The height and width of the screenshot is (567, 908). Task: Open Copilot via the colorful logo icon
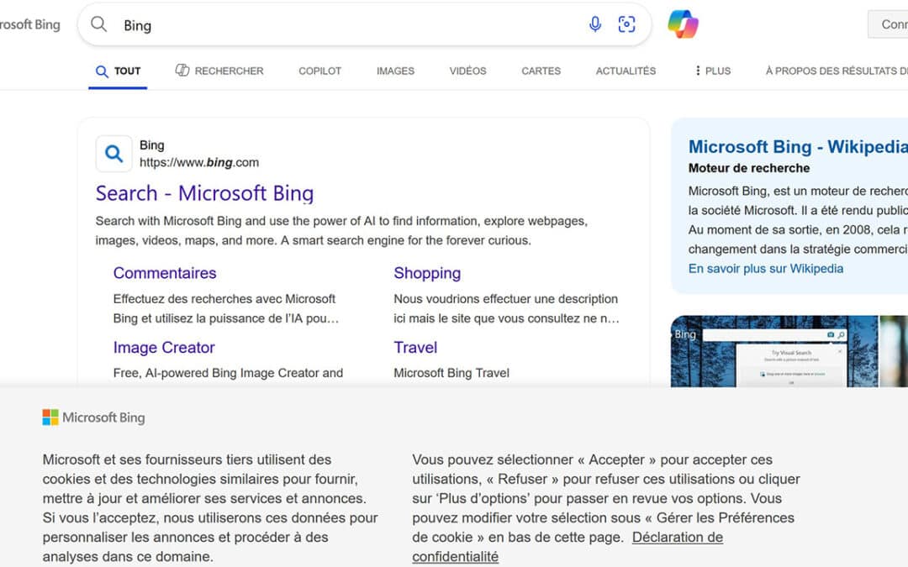tap(683, 24)
